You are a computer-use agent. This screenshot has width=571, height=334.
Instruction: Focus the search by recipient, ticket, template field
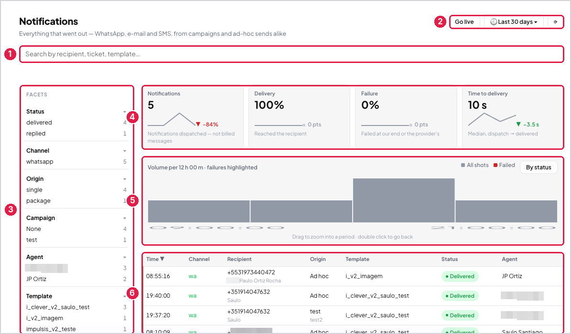pyautogui.click(x=291, y=54)
